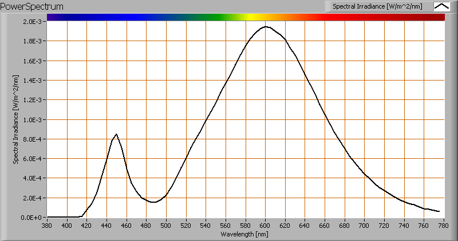The height and width of the screenshot is (241, 458).
Task: Select the 380 minimum x-axis value
Action: pyautogui.click(x=47, y=226)
